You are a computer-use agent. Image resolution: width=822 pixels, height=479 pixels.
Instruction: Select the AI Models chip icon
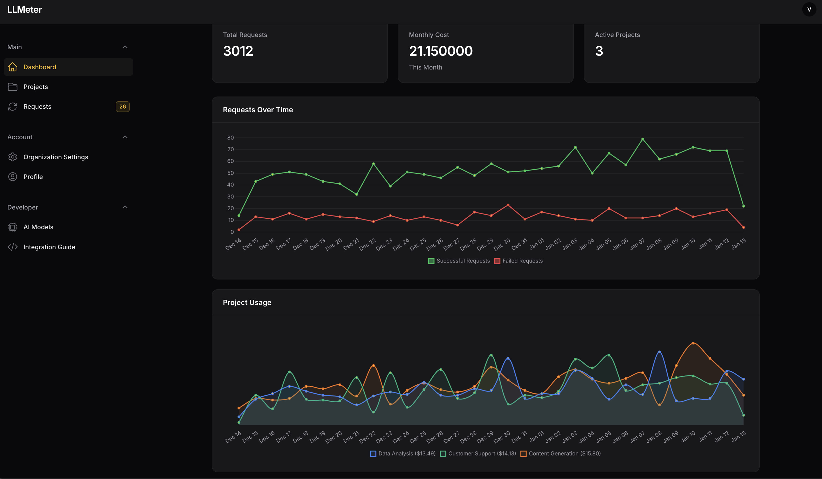tap(13, 227)
